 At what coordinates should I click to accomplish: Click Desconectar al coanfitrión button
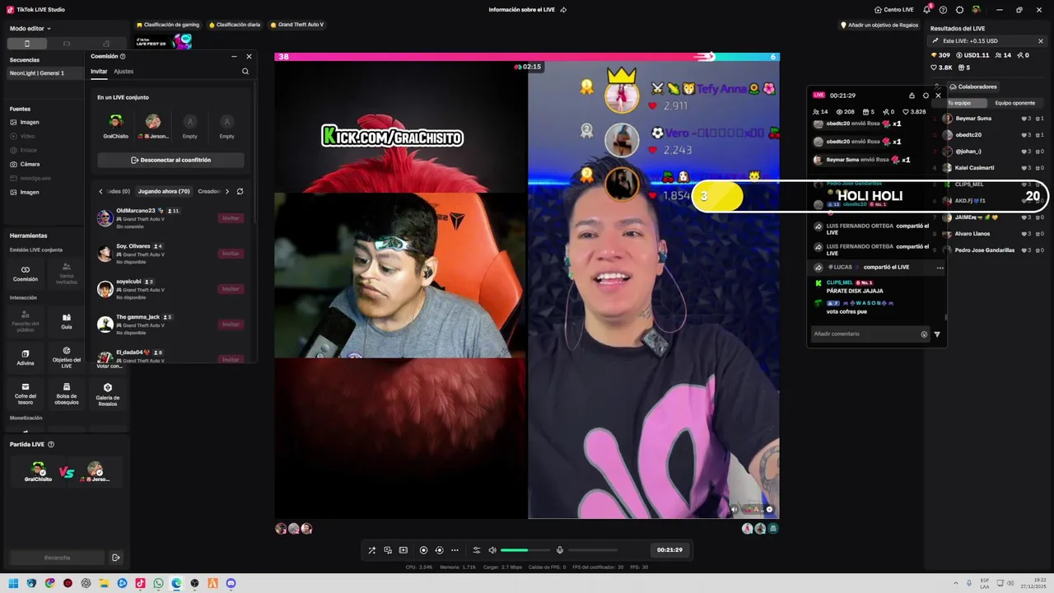170,160
